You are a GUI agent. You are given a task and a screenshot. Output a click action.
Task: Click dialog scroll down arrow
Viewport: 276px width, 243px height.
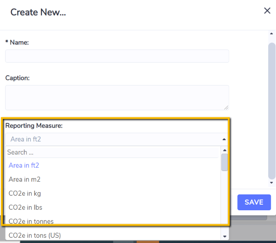[x=271, y=183]
